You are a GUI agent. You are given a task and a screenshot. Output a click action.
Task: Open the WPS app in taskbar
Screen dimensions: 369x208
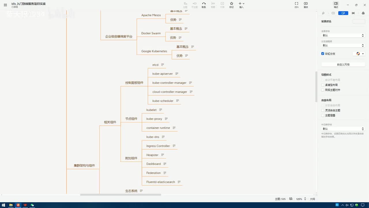(25, 205)
